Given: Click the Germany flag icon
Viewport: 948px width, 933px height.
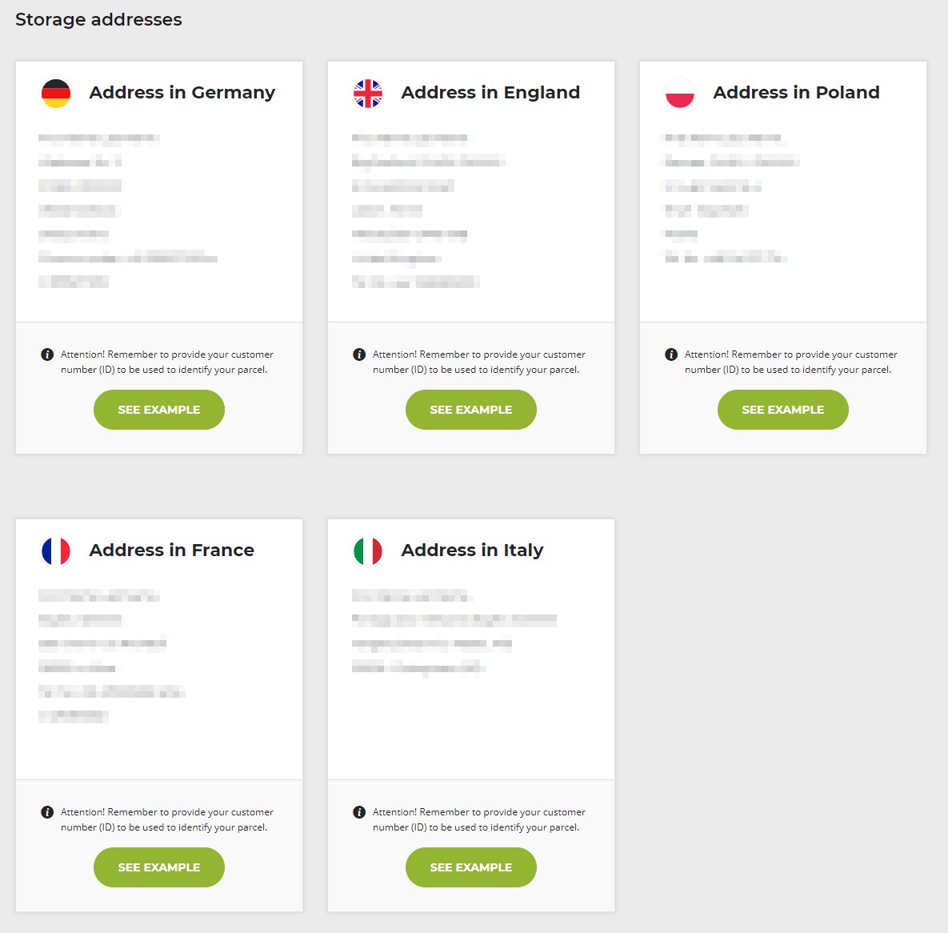Looking at the screenshot, I should click(x=56, y=94).
